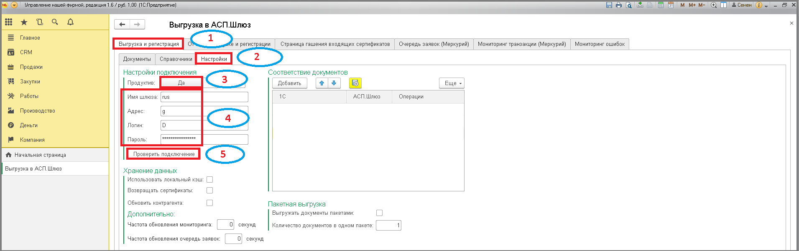Image resolution: width=799 pixels, height=251 pixels.
Task: Click Проверить подключение button
Action: pyautogui.click(x=164, y=154)
